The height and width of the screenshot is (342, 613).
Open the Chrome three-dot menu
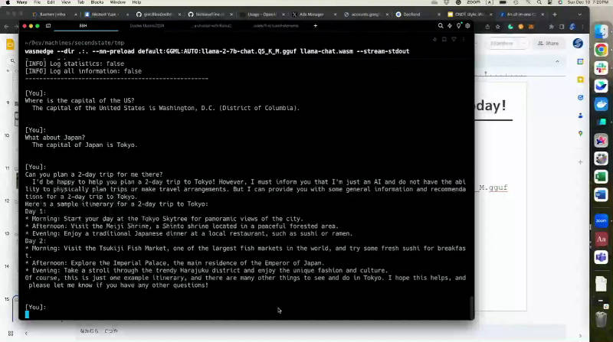(x=582, y=27)
